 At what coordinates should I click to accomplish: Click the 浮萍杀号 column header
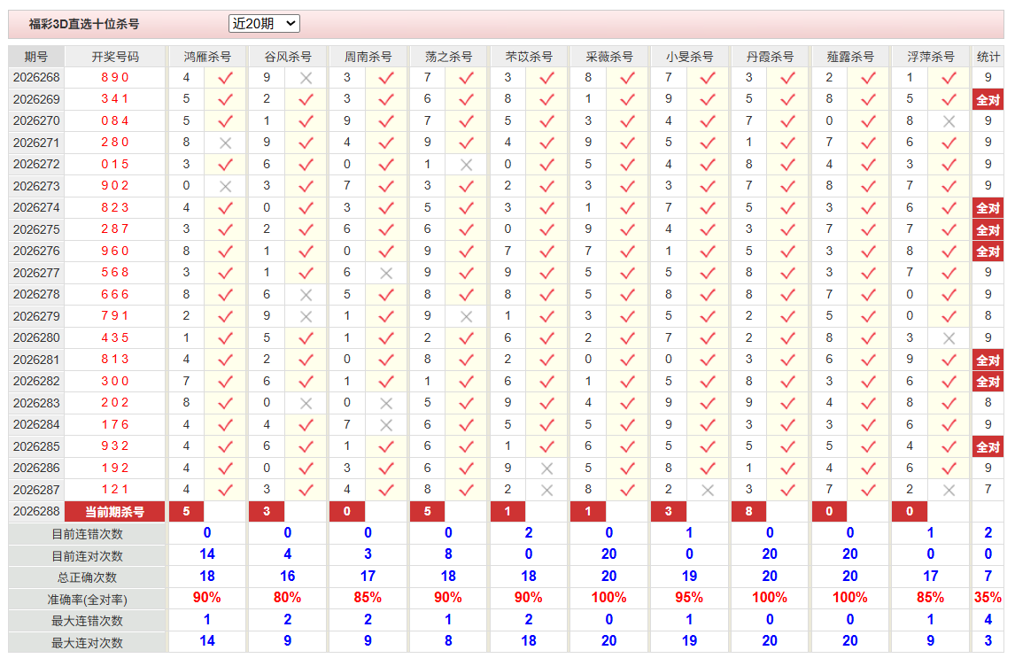(930, 57)
